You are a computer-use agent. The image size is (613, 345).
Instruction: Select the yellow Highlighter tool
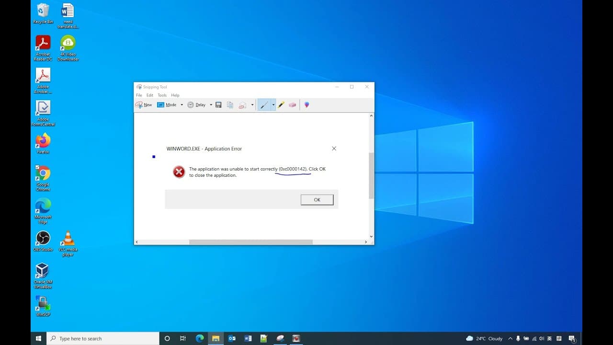pos(281,105)
